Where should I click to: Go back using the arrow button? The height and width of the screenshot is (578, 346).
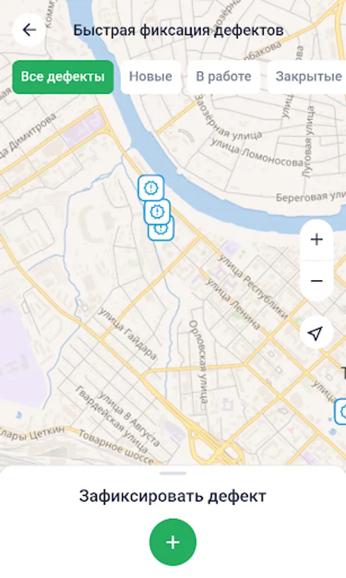point(29,30)
